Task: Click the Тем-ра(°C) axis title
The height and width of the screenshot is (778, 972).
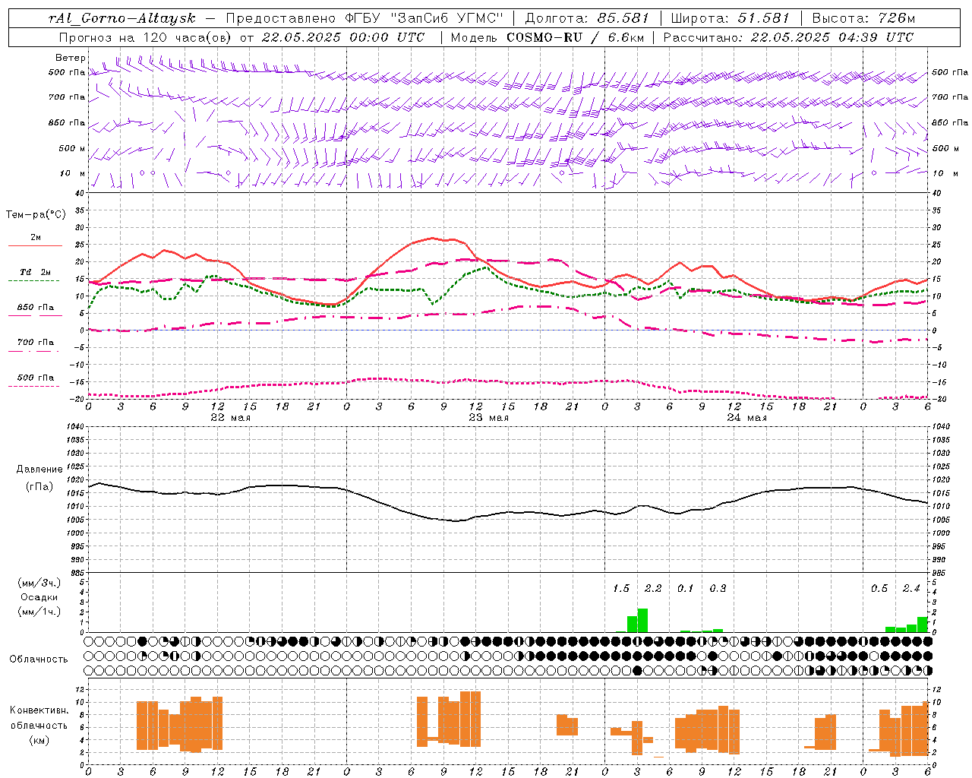Action: point(36,215)
